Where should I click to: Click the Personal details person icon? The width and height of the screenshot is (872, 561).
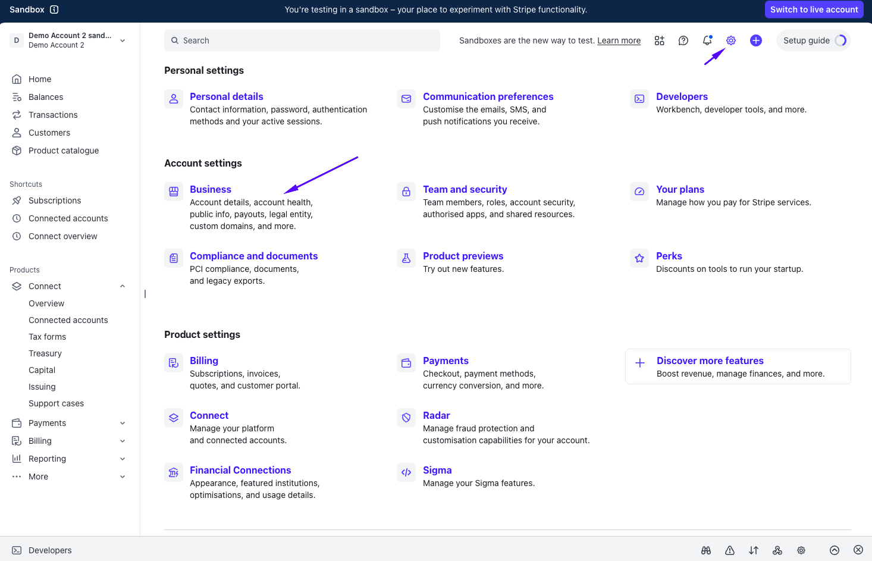click(174, 99)
